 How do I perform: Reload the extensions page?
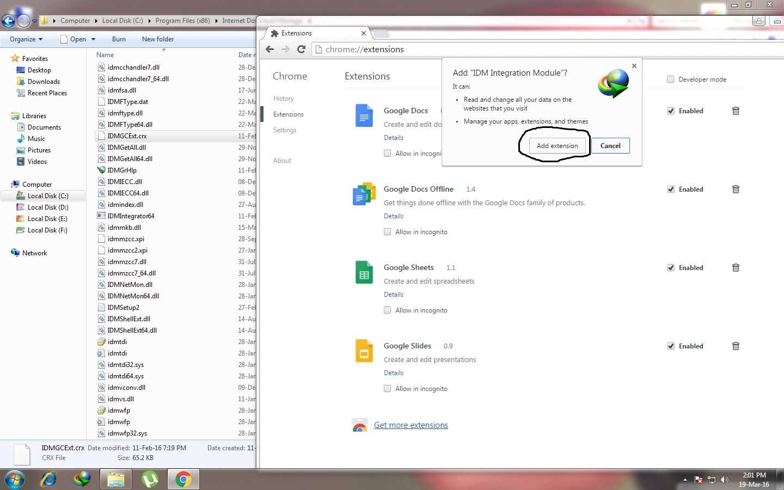point(301,49)
